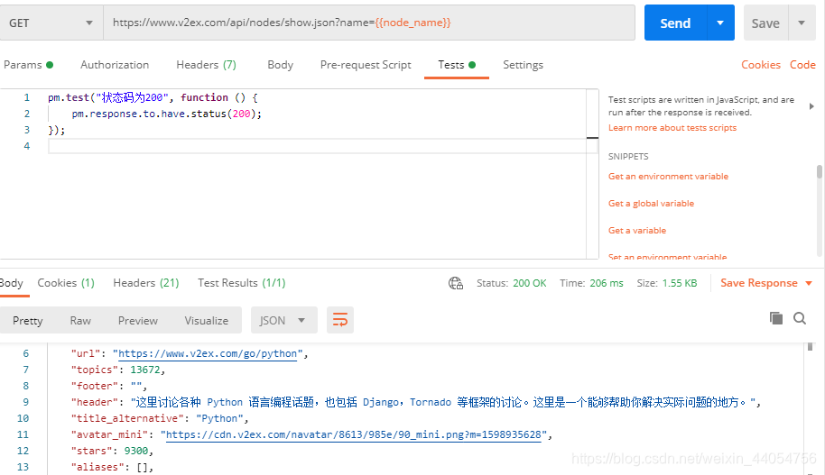Open search in response with magnifier icon
Image resolution: width=825 pixels, height=475 pixels.
[800, 318]
